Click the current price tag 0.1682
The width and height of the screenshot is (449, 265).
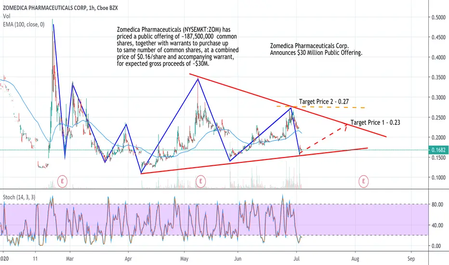pyautogui.click(x=438, y=150)
